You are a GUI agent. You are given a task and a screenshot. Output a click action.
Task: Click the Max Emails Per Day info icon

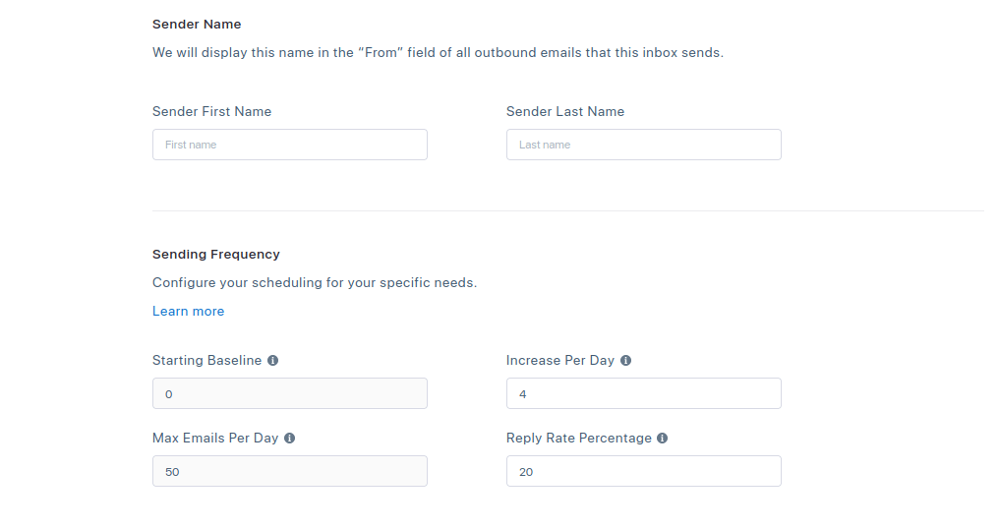pyautogui.click(x=290, y=439)
